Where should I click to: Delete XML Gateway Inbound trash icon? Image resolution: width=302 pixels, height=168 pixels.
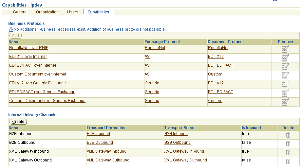(288, 153)
